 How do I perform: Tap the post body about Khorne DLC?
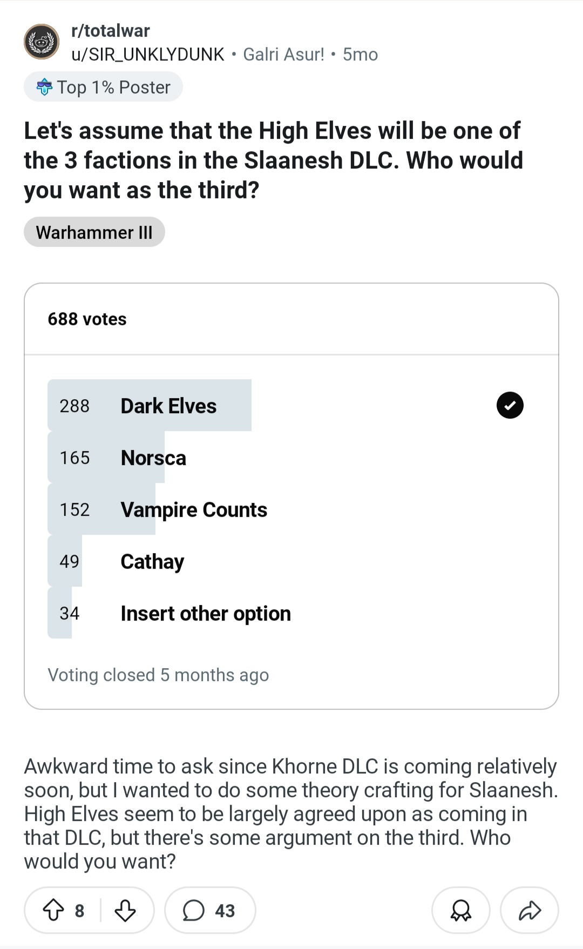point(291,813)
